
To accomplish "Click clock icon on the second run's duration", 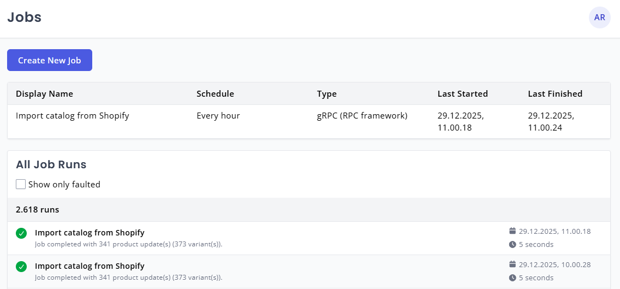I will (512, 278).
